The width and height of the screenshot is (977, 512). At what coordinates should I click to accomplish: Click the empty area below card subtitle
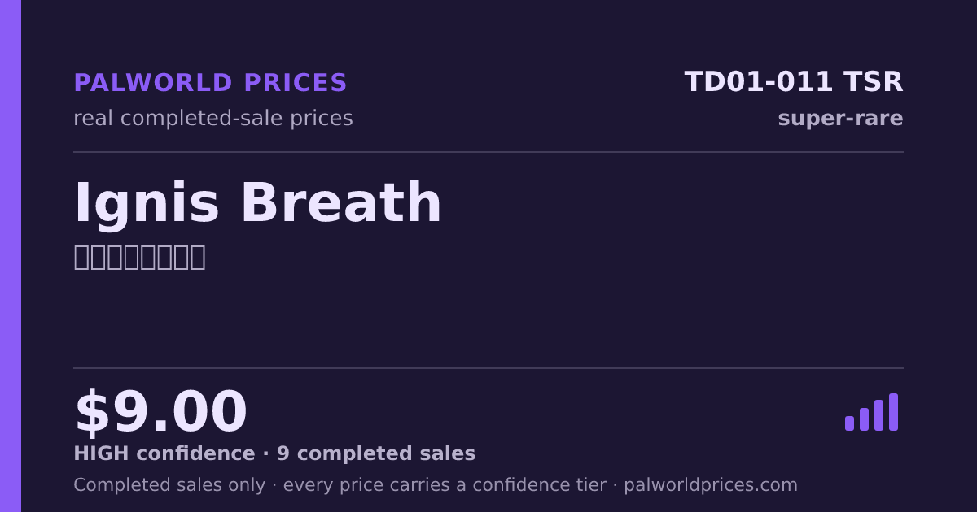coord(488,319)
